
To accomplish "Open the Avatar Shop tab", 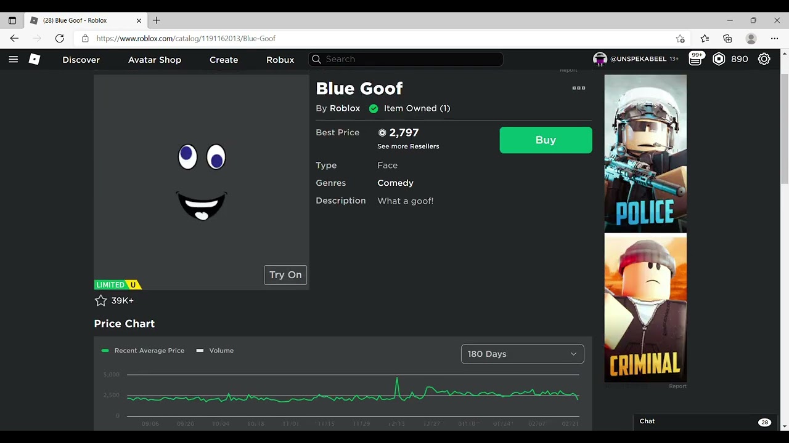I will point(155,60).
